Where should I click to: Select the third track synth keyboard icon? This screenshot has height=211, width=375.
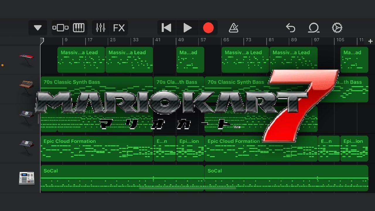(26, 118)
